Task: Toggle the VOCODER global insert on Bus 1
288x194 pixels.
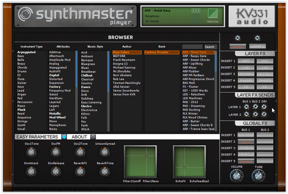Action: (246, 135)
